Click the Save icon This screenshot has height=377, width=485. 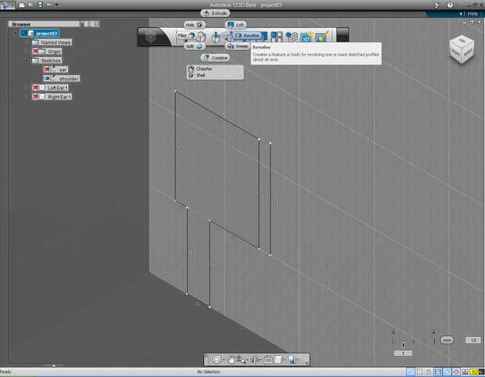point(40,5)
